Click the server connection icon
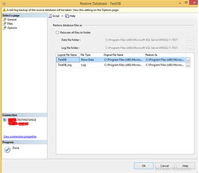Image resolution: width=199 pixels, height=173 pixels. [x=5, y=120]
